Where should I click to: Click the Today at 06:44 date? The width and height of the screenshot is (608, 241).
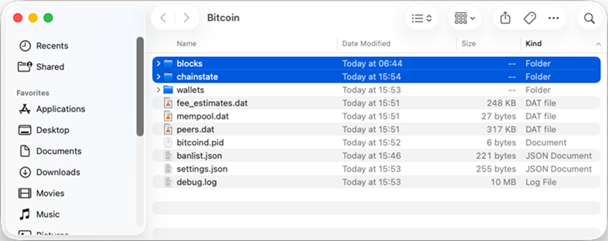coord(372,64)
